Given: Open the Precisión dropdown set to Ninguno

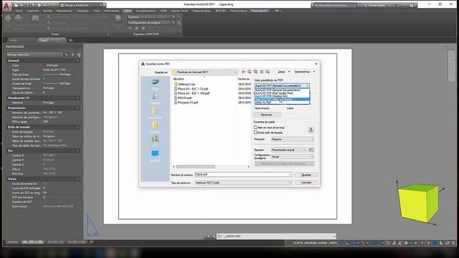Looking at the screenshot, I should (x=292, y=140).
